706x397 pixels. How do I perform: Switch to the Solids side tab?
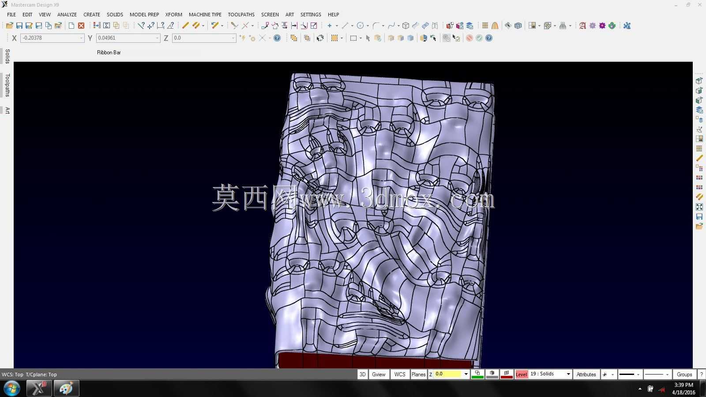pyautogui.click(x=7, y=56)
